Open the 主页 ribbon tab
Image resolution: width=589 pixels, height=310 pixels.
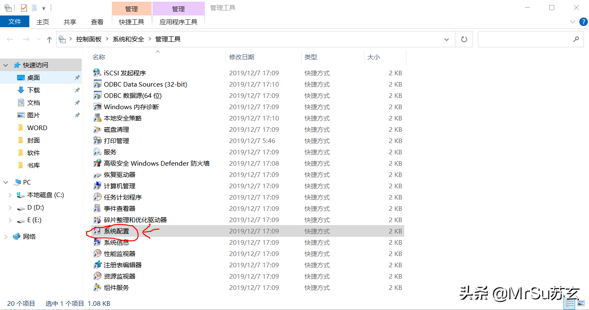tap(43, 22)
